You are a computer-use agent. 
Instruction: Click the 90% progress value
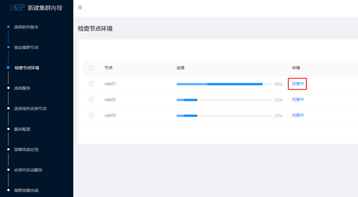point(278,84)
